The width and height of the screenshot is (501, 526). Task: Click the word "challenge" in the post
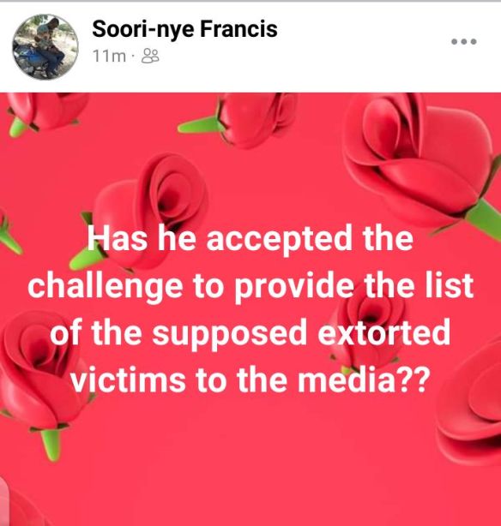click(106, 288)
